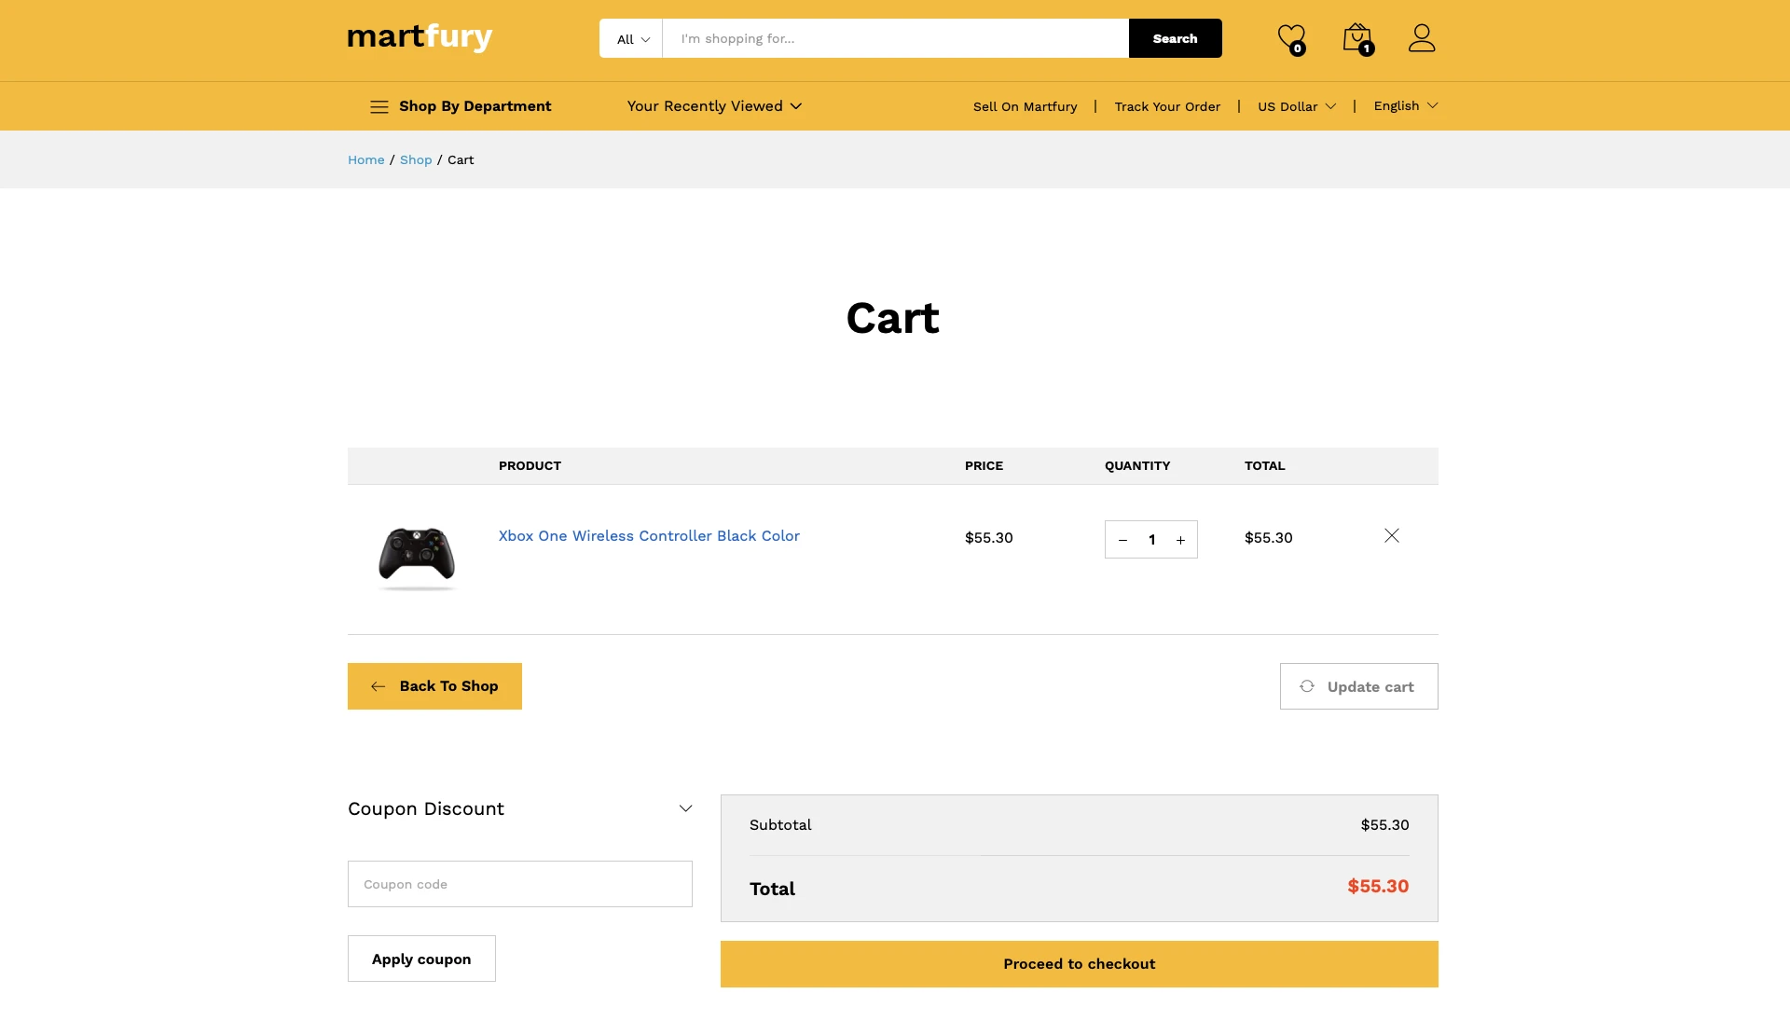Remove Xbox controller with X icon
The width and height of the screenshot is (1790, 1035).
coord(1391,535)
